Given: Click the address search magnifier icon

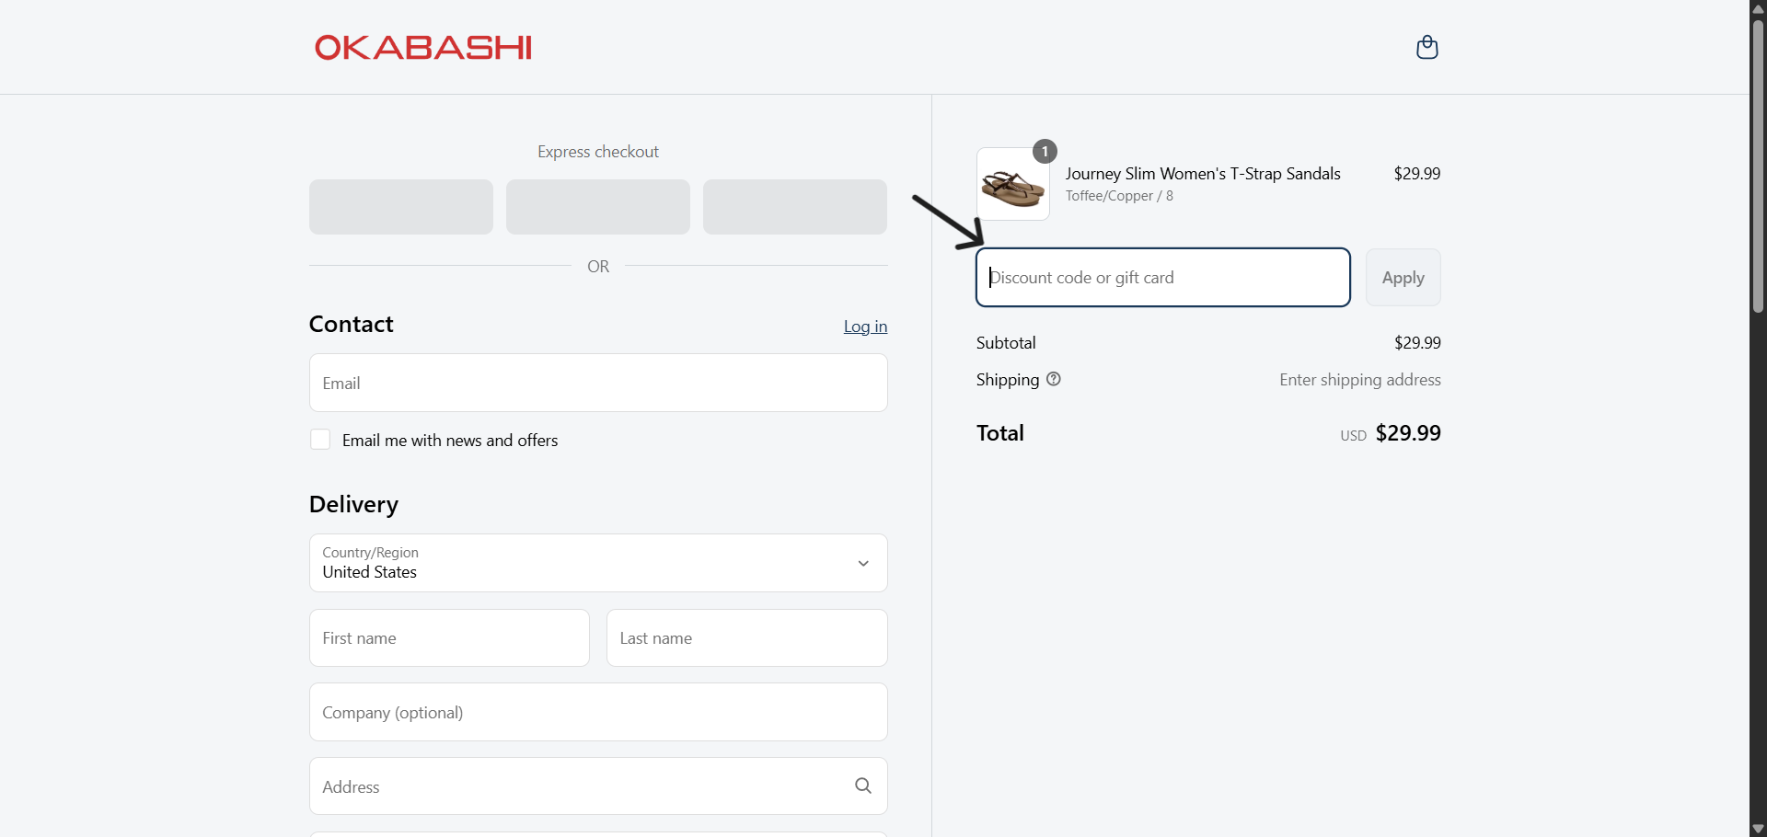Looking at the screenshot, I should click(862, 785).
